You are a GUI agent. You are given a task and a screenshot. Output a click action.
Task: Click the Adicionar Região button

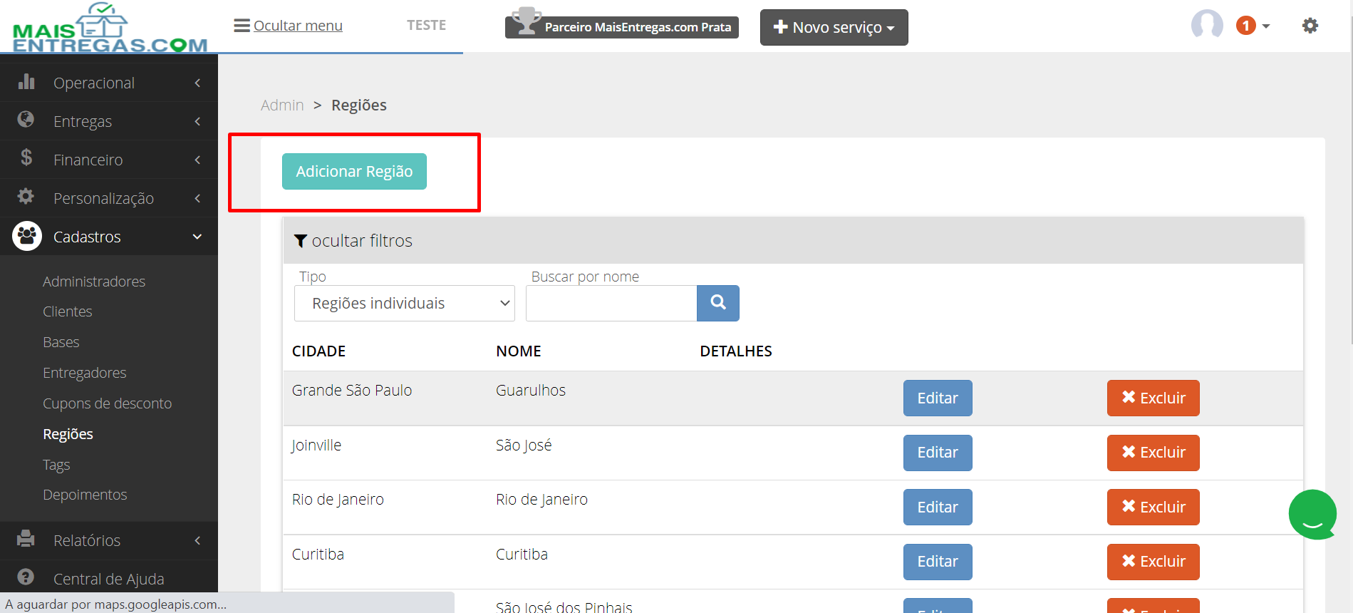[x=354, y=171]
